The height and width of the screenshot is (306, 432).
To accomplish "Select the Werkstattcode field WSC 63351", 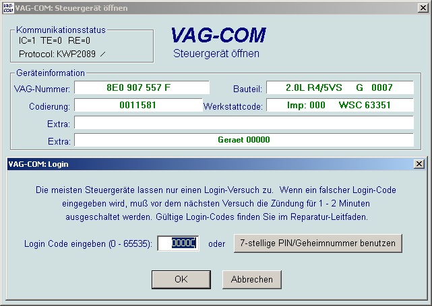I will coord(340,106).
